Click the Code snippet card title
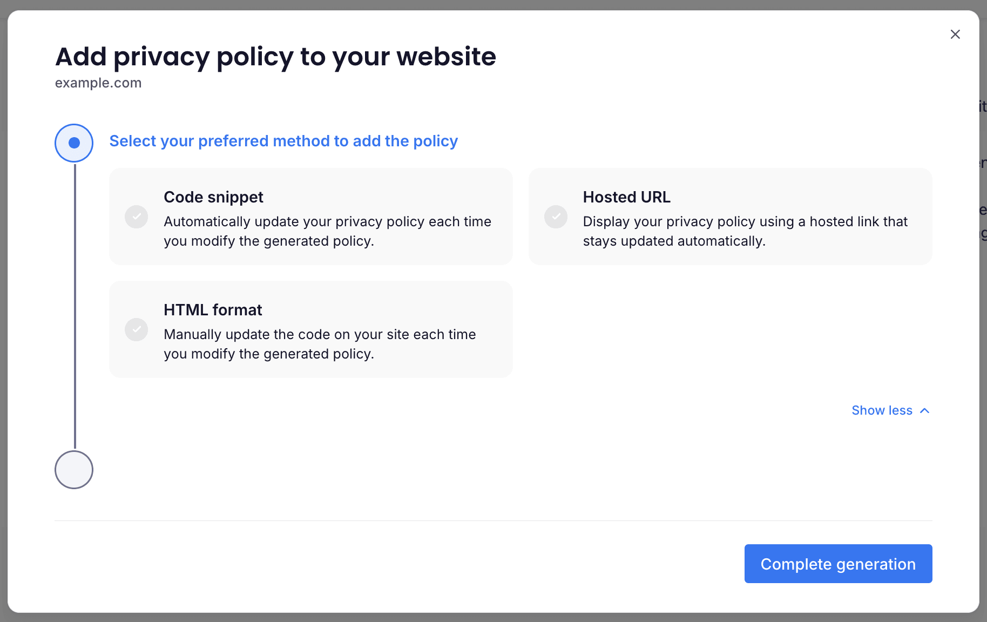 (x=213, y=197)
